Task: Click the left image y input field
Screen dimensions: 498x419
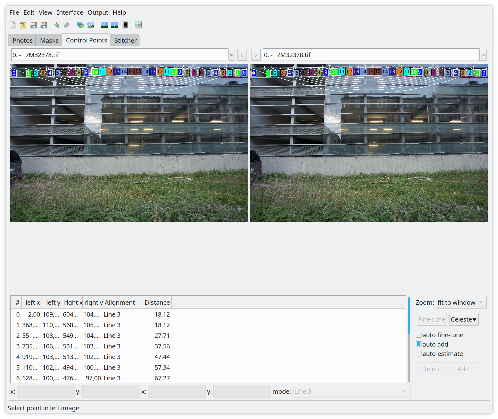Action: point(111,391)
